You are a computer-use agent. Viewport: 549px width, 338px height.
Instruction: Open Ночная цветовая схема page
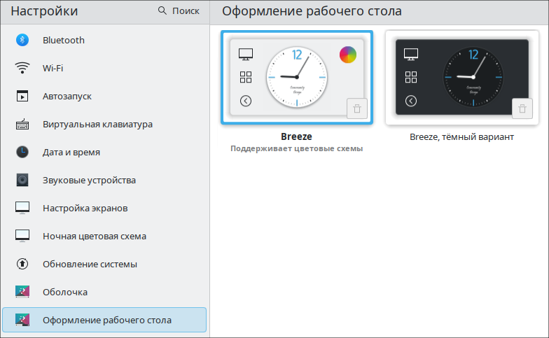pos(94,236)
